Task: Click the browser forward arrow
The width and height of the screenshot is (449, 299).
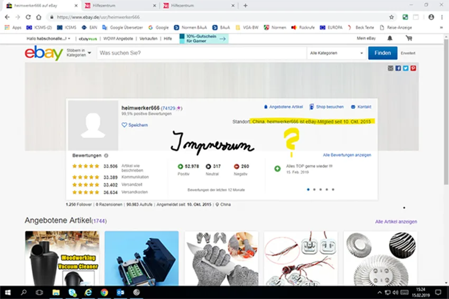Action: (x=18, y=17)
